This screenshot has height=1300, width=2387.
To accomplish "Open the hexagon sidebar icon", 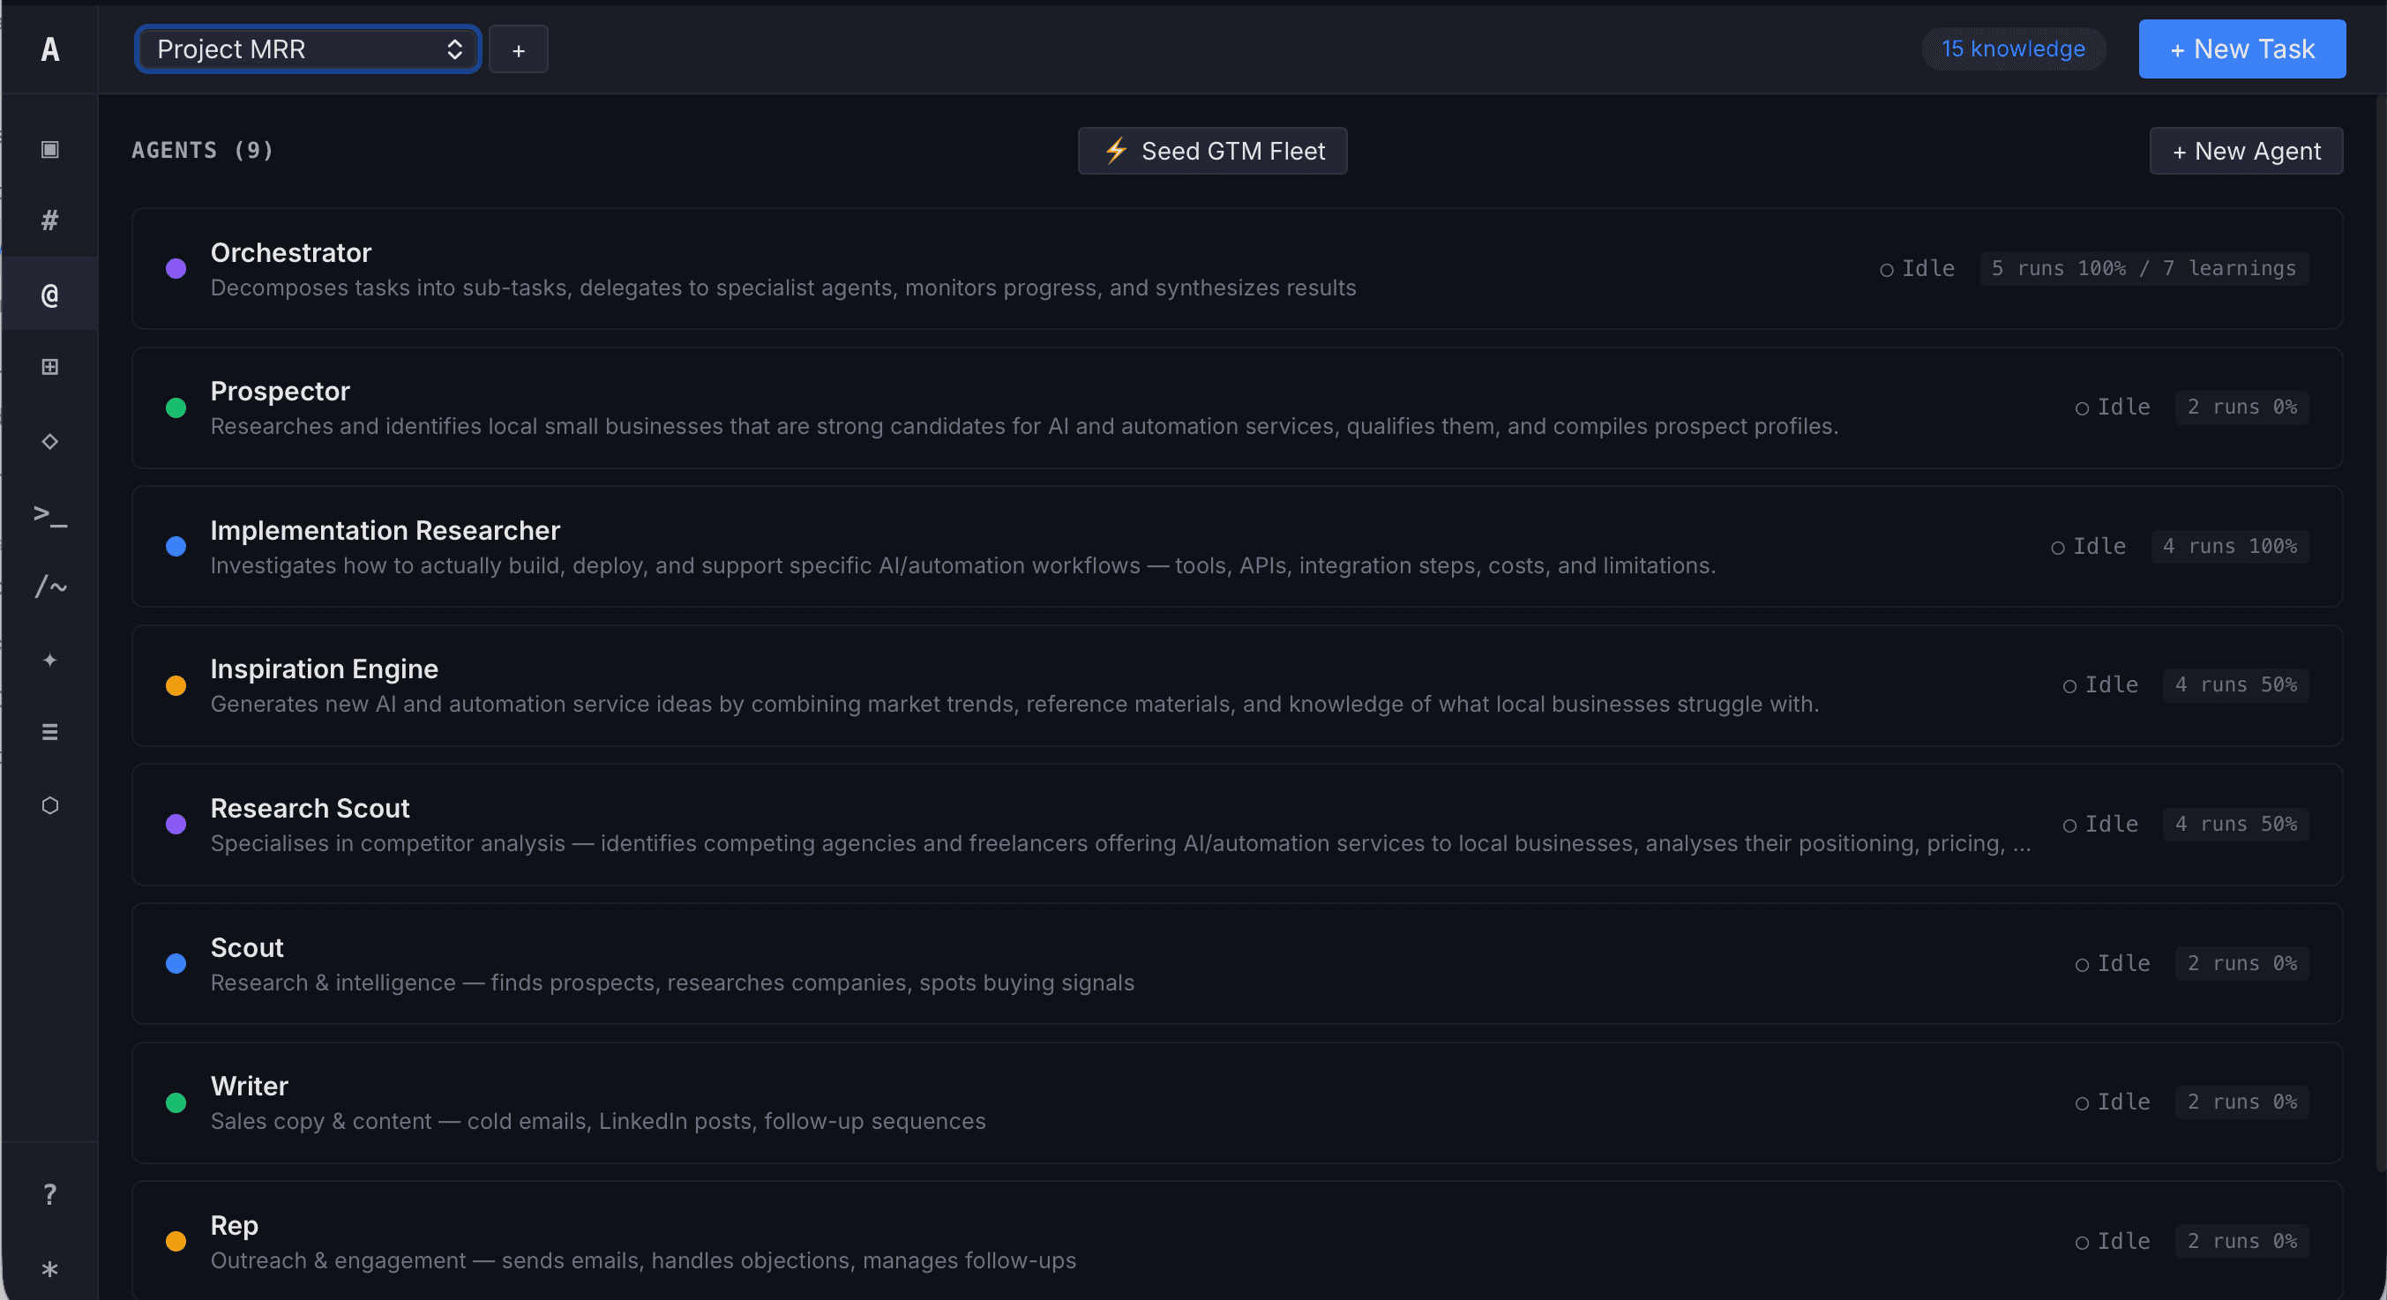I will (x=50, y=805).
